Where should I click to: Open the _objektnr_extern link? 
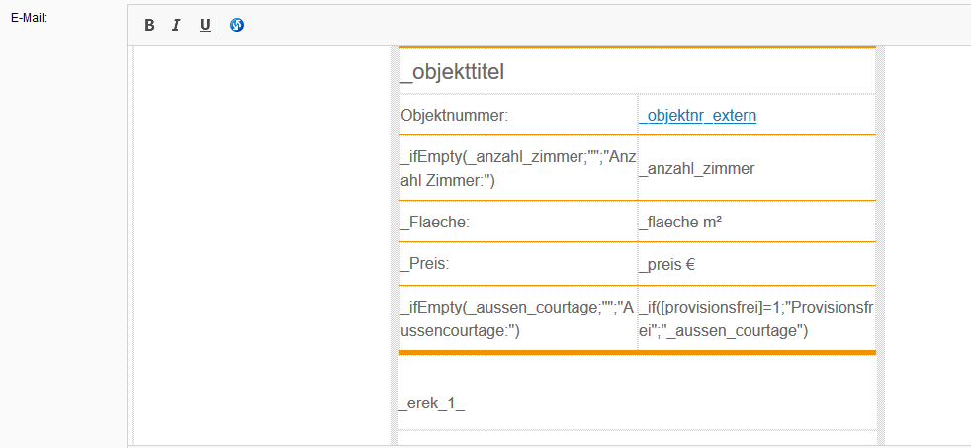pos(697,116)
